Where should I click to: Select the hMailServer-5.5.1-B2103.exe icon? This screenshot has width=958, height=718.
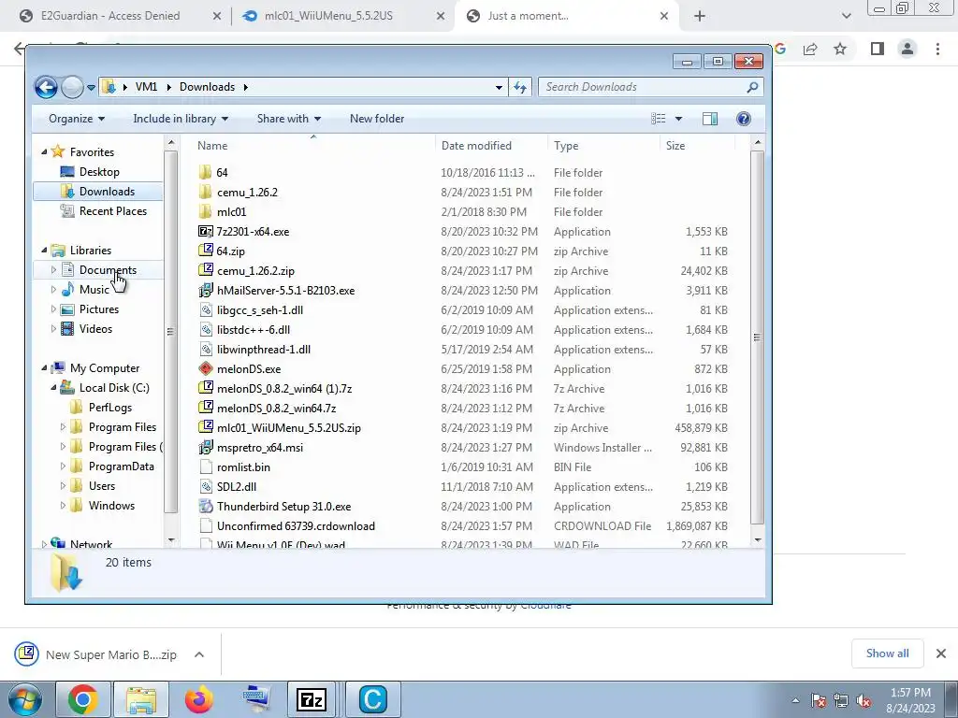tap(205, 291)
